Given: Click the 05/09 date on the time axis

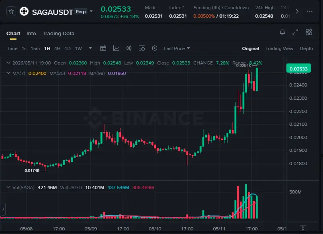Looking at the screenshot, I should click(91, 229).
